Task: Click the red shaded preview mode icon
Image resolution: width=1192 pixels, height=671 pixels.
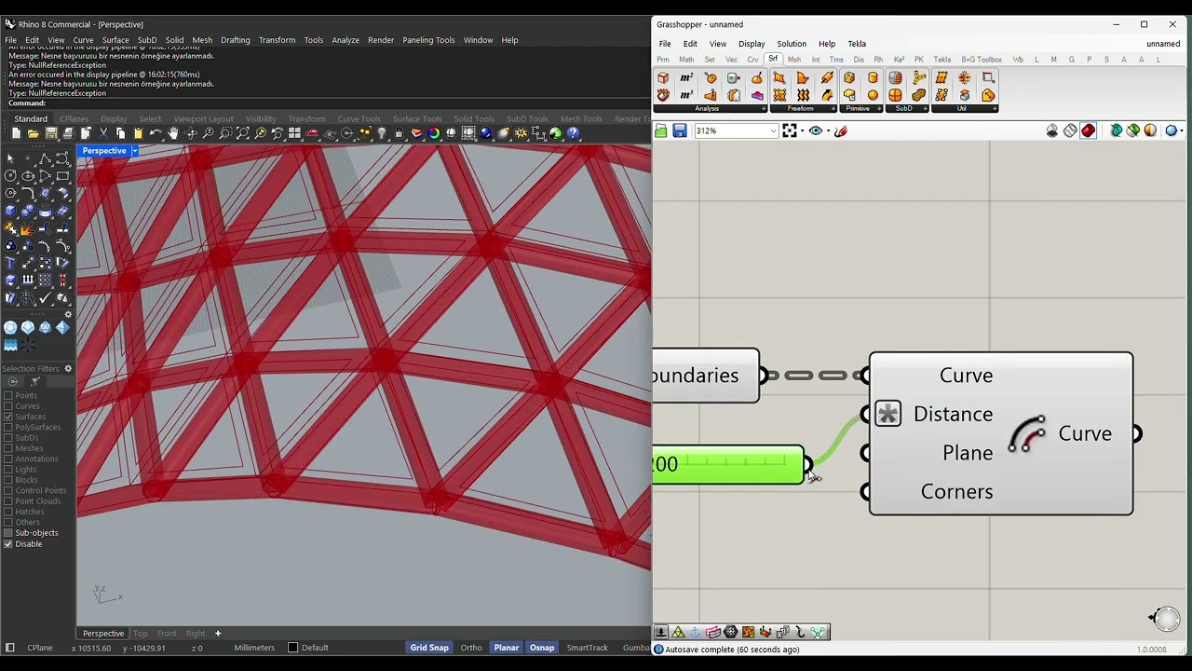Action: 1088,131
